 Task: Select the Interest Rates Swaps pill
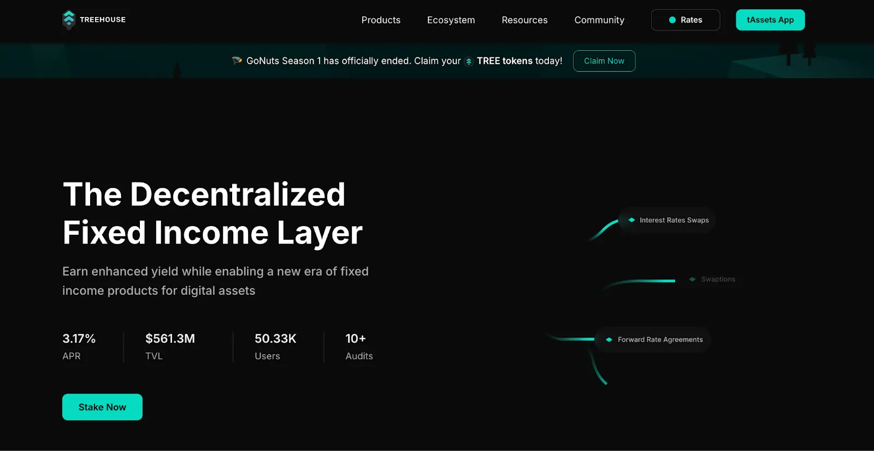point(667,220)
